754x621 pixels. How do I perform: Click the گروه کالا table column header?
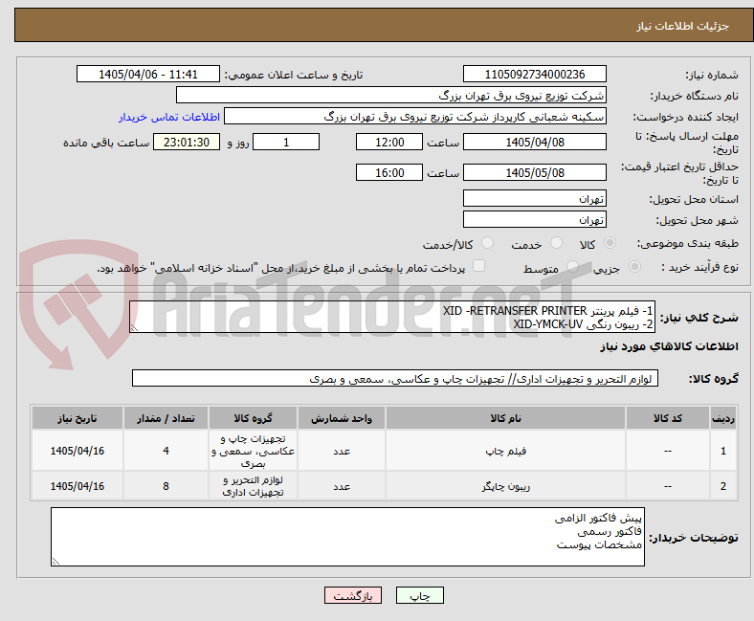click(253, 418)
